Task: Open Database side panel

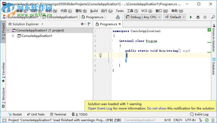Action: coord(214,66)
